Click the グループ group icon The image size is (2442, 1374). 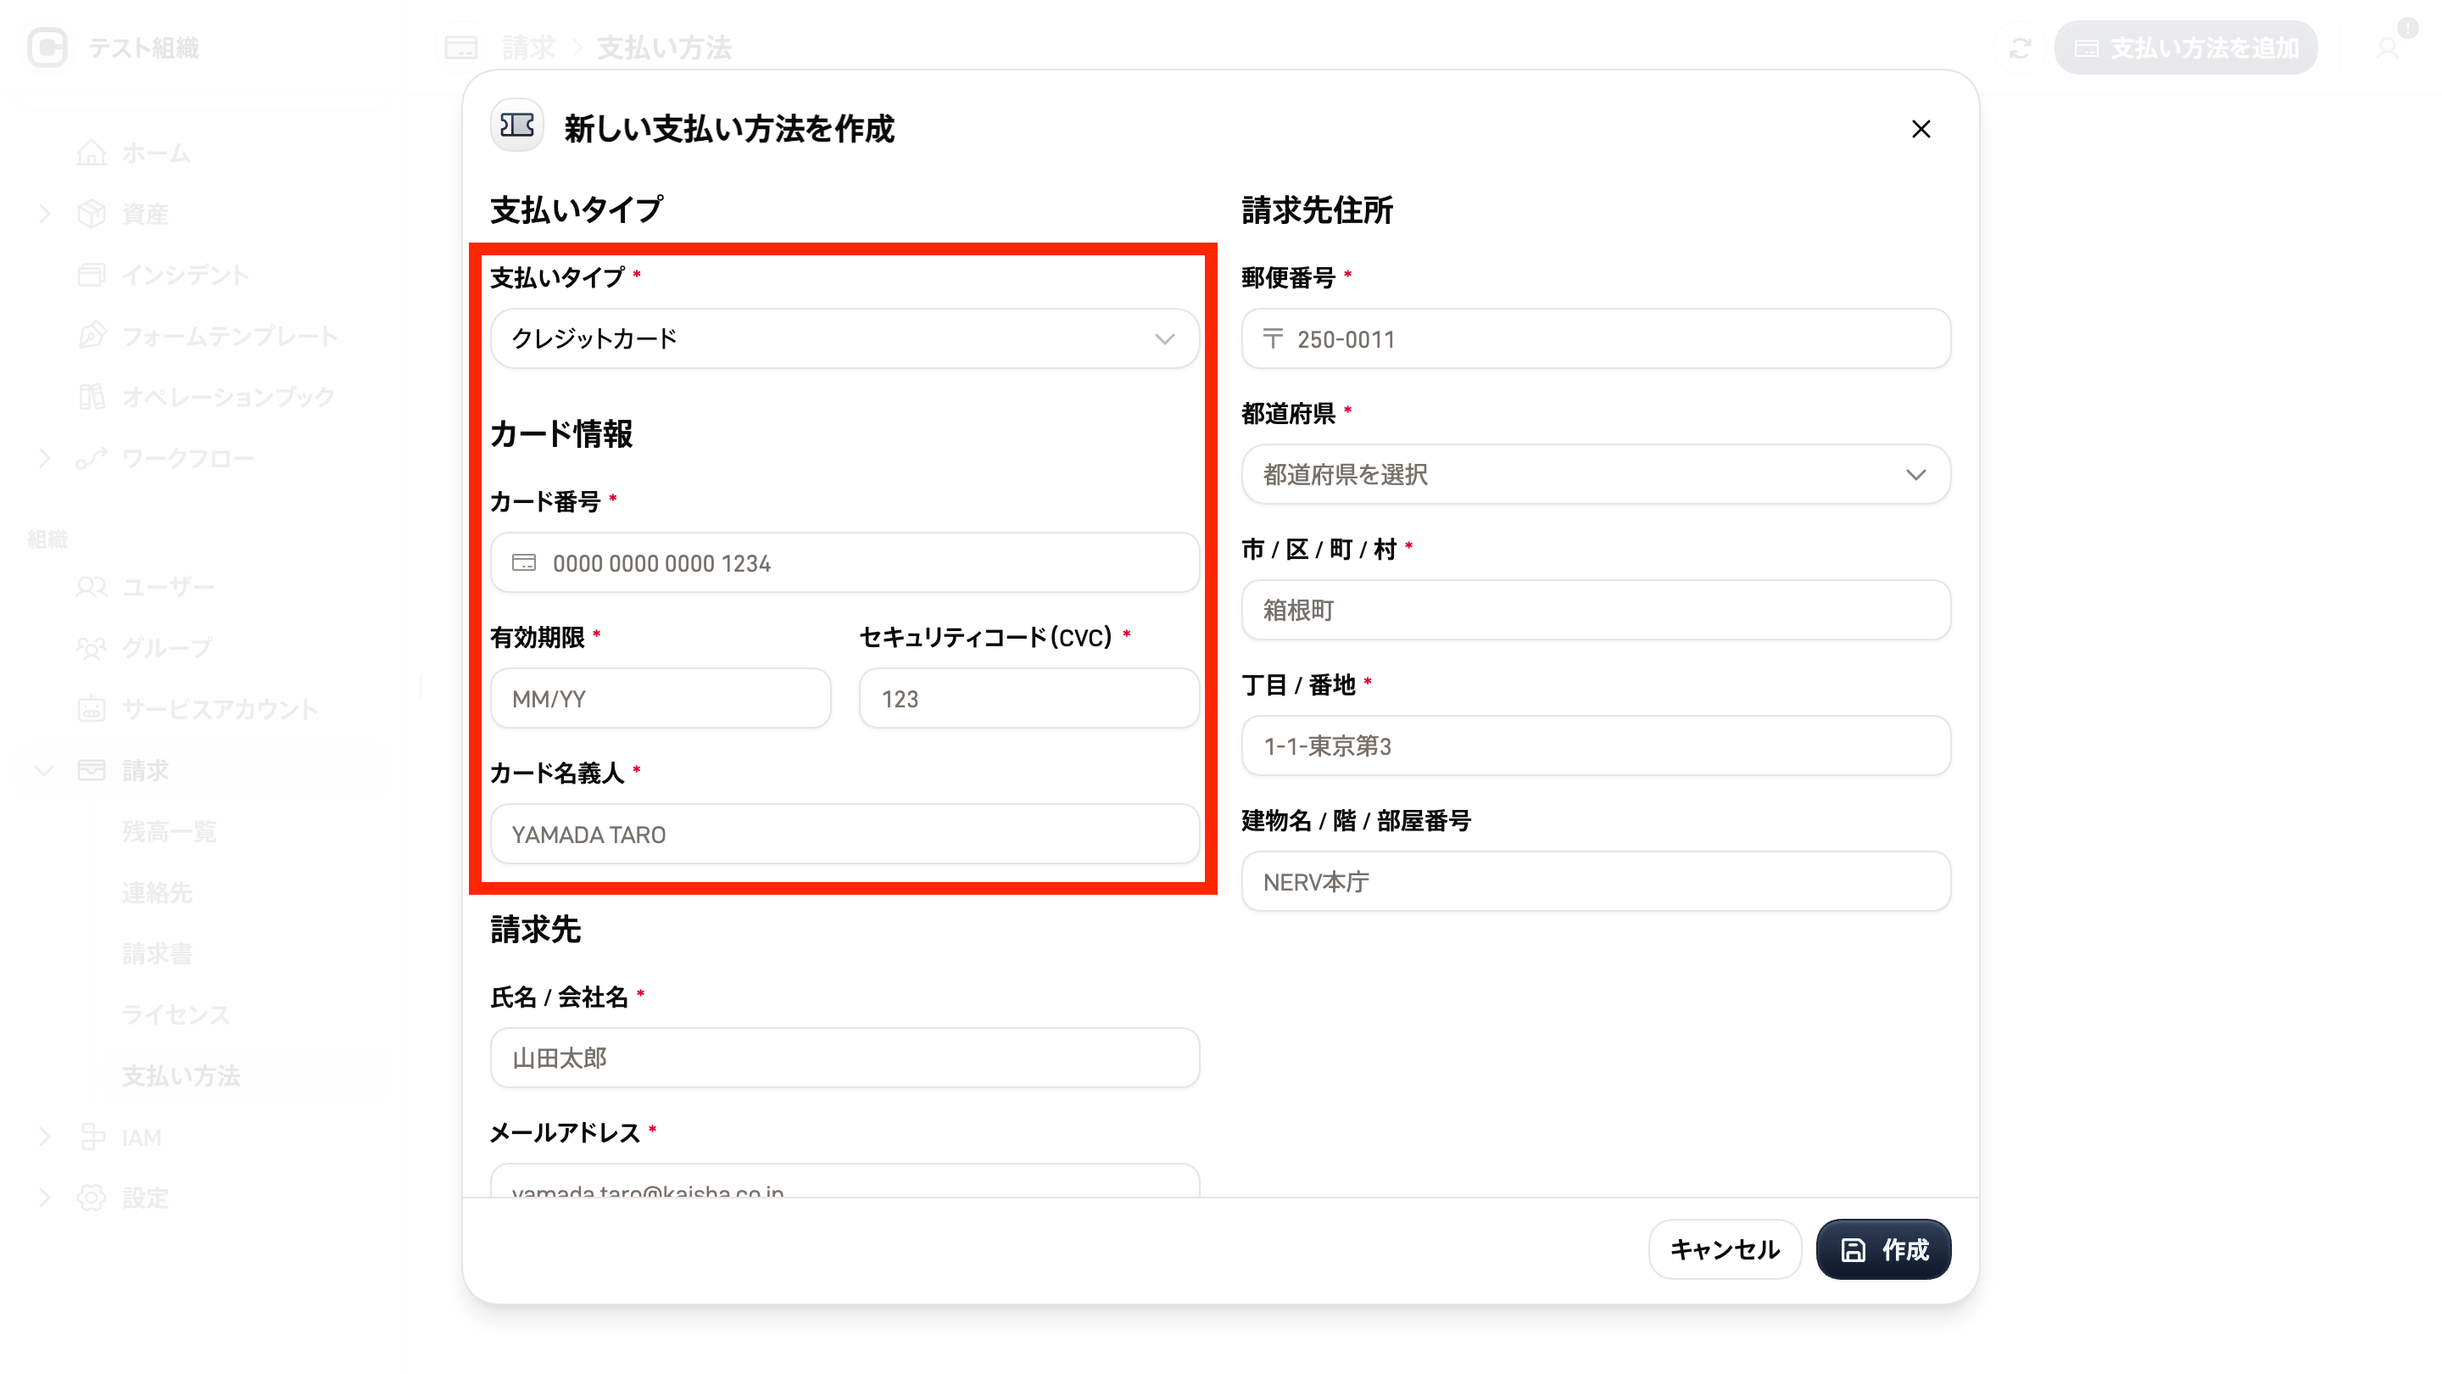91,648
